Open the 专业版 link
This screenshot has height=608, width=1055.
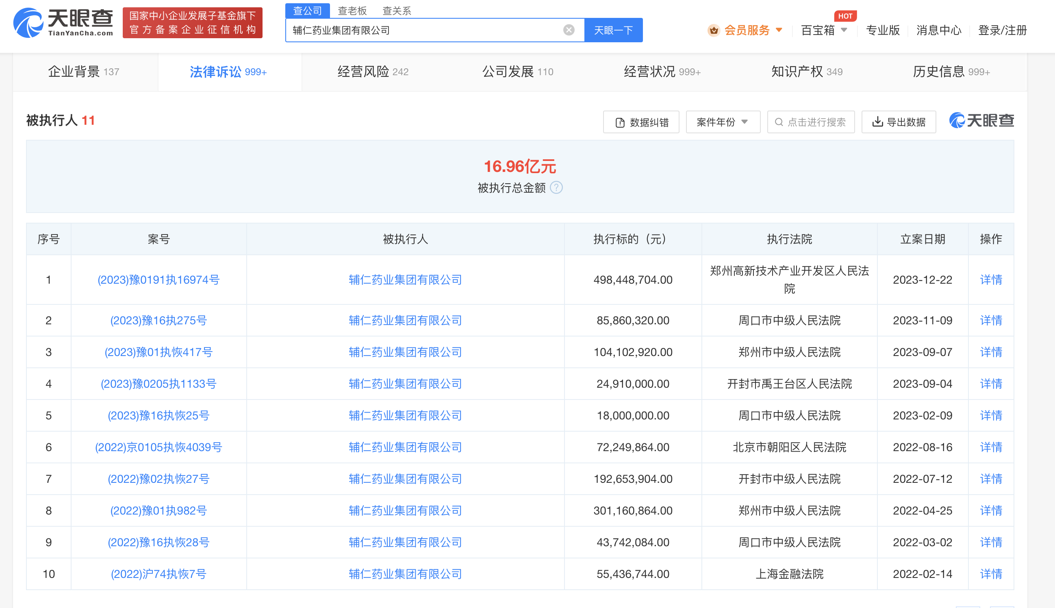click(x=883, y=30)
